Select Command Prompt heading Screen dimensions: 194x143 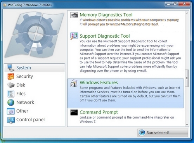(99, 112)
